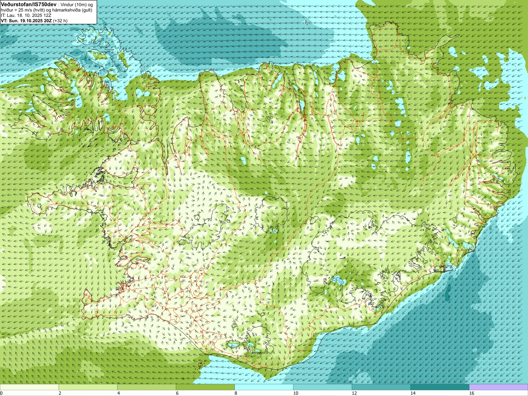Click the legend tick label "10"

point(296,393)
